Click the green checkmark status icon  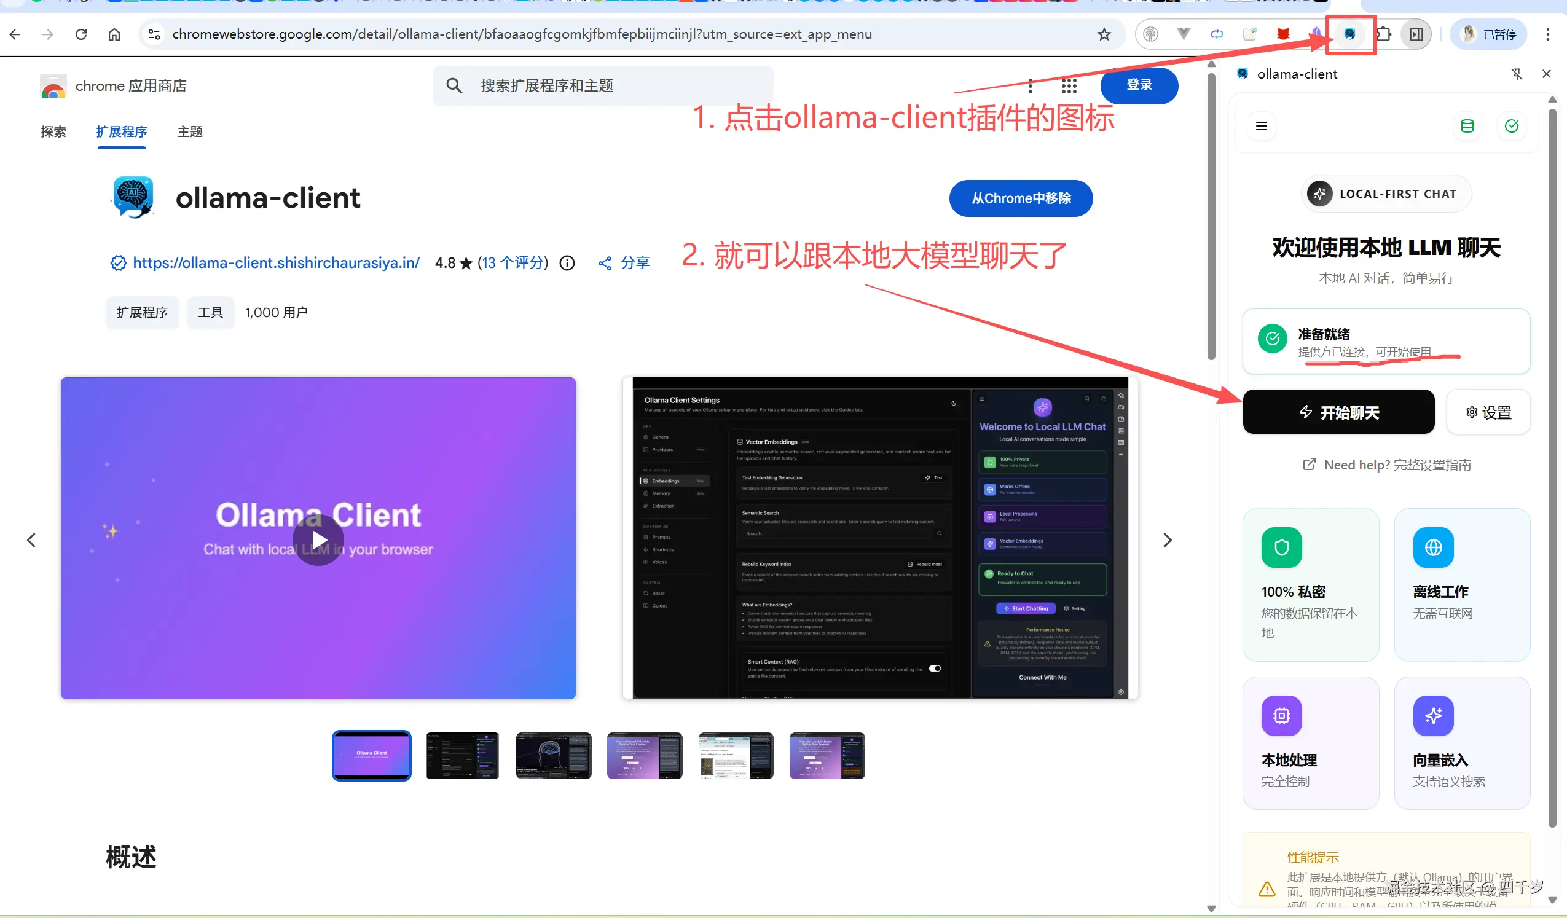pyautogui.click(x=1512, y=125)
